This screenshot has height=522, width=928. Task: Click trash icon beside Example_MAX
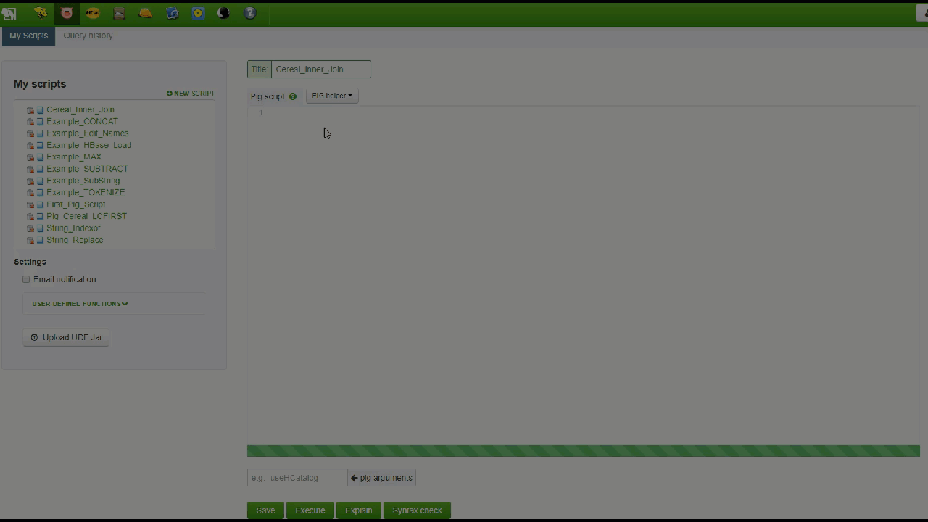30,157
